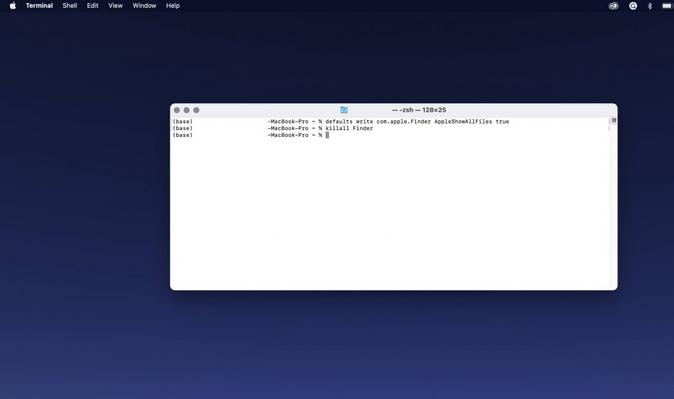Click the split pane icon at scrollbar top
The width and height of the screenshot is (674, 399).
[614, 121]
